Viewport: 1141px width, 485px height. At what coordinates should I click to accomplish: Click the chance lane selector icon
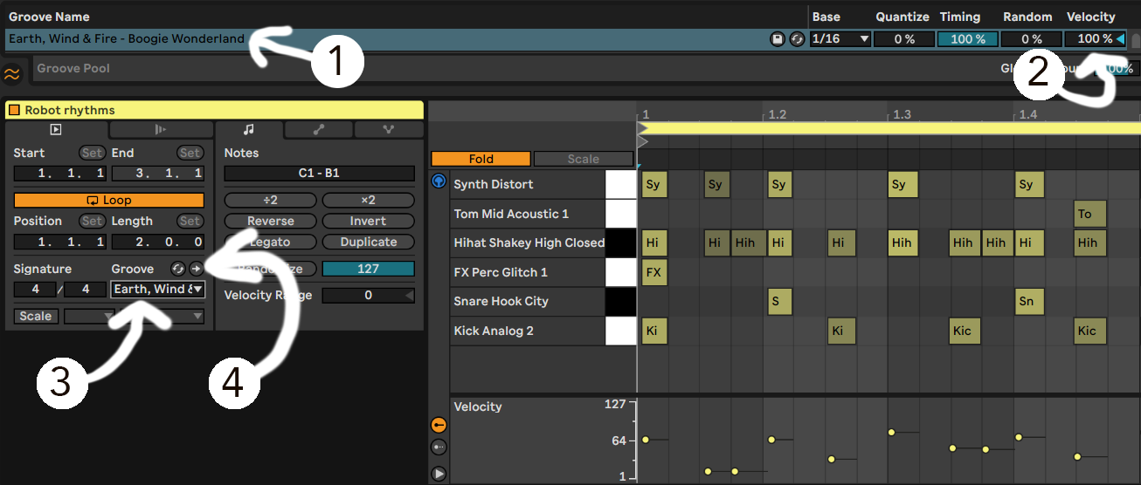point(439,447)
